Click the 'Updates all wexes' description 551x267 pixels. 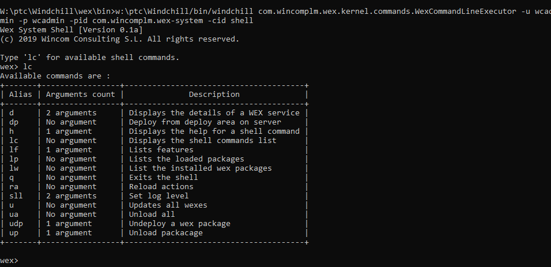168,205
